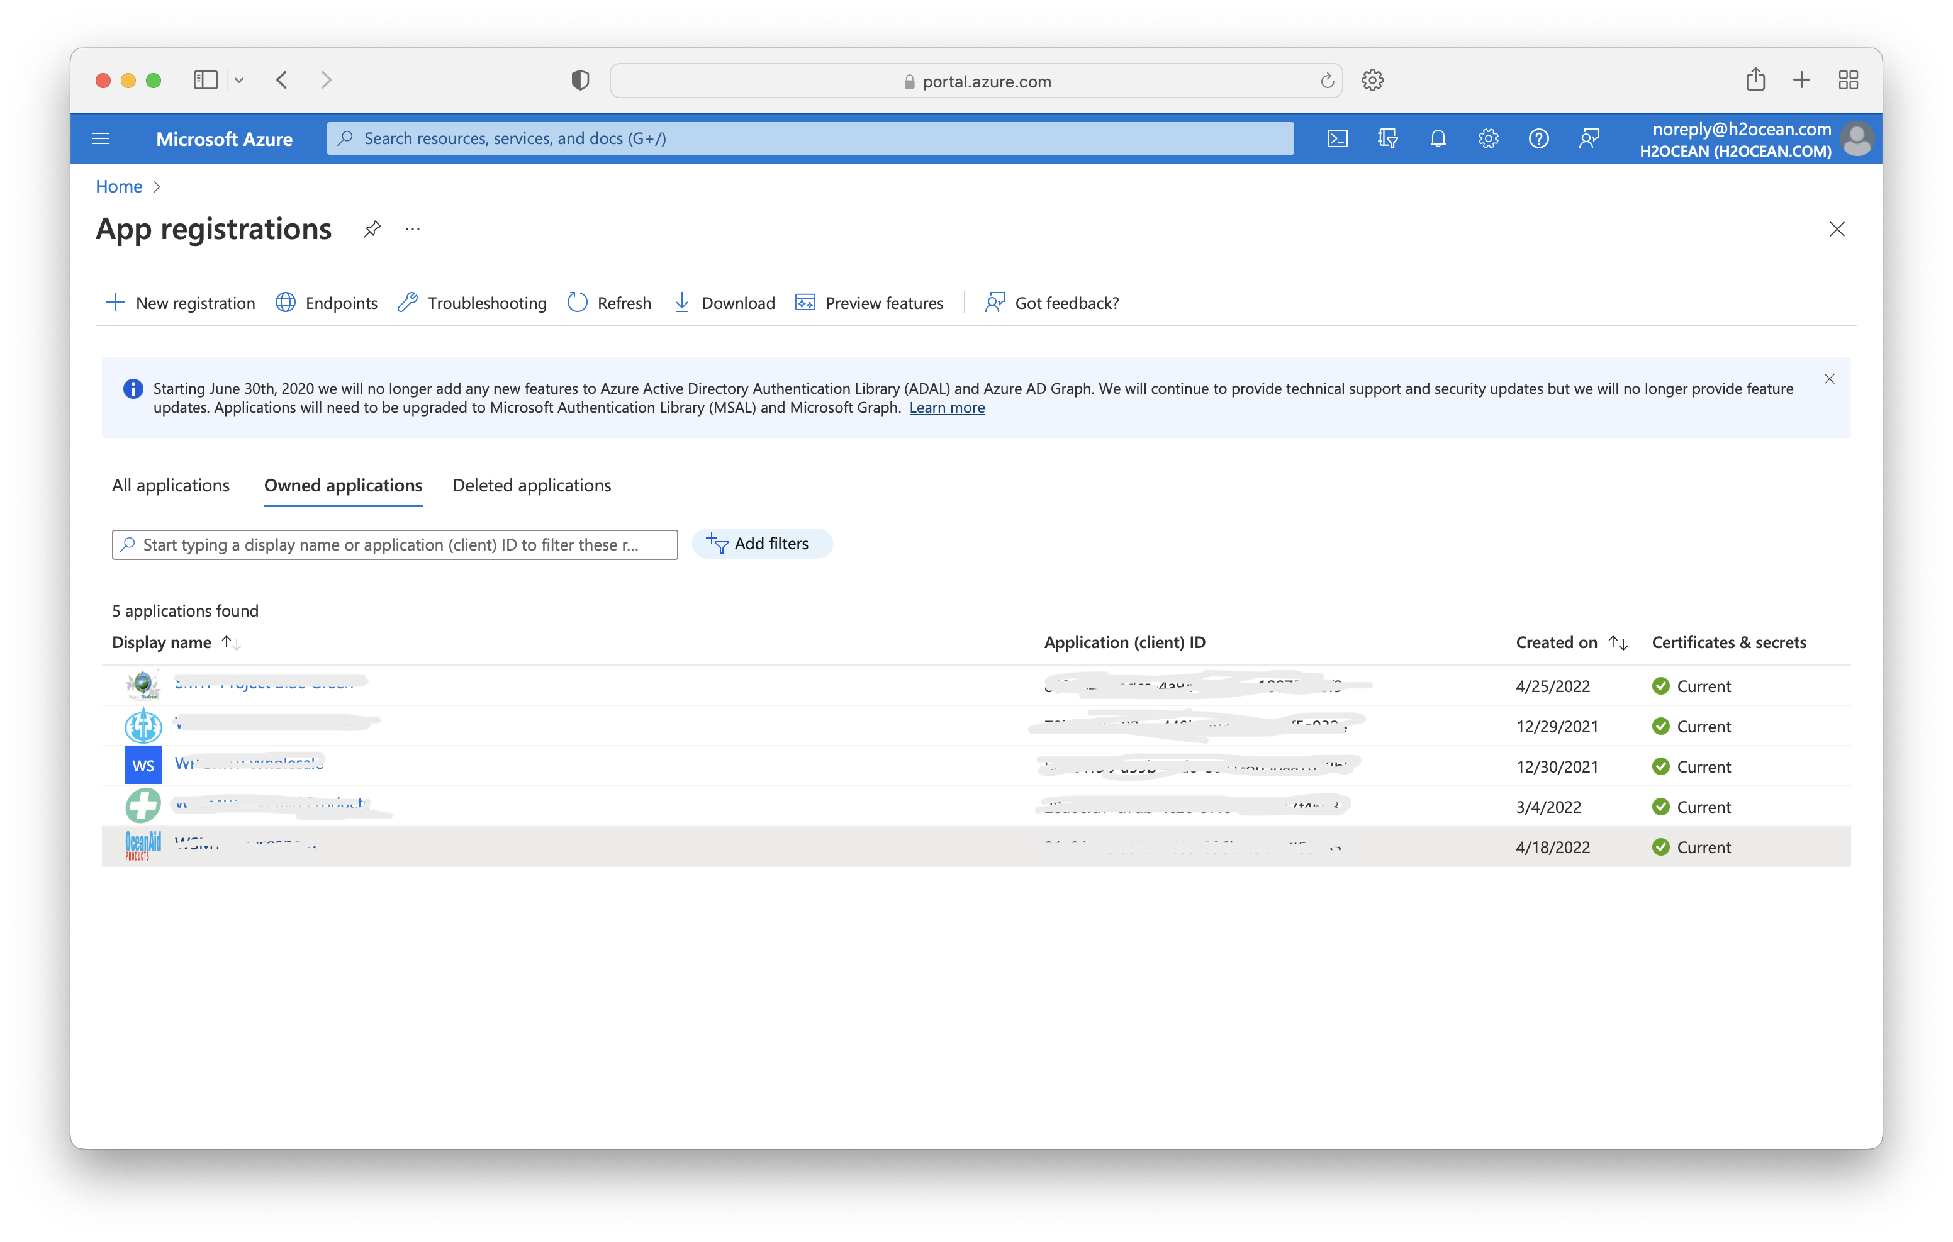Screen dimensions: 1953x1242
Task: Open the app name created 12/29/2021
Action: tap(277, 723)
